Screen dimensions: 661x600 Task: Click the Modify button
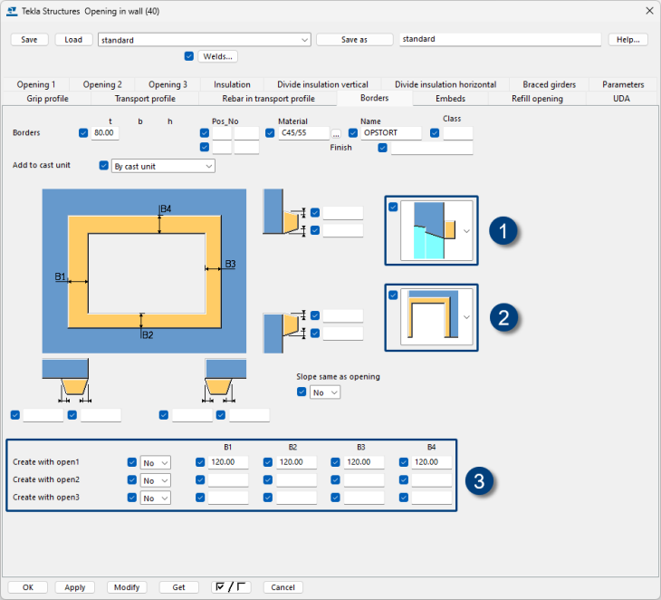[127, 587]
